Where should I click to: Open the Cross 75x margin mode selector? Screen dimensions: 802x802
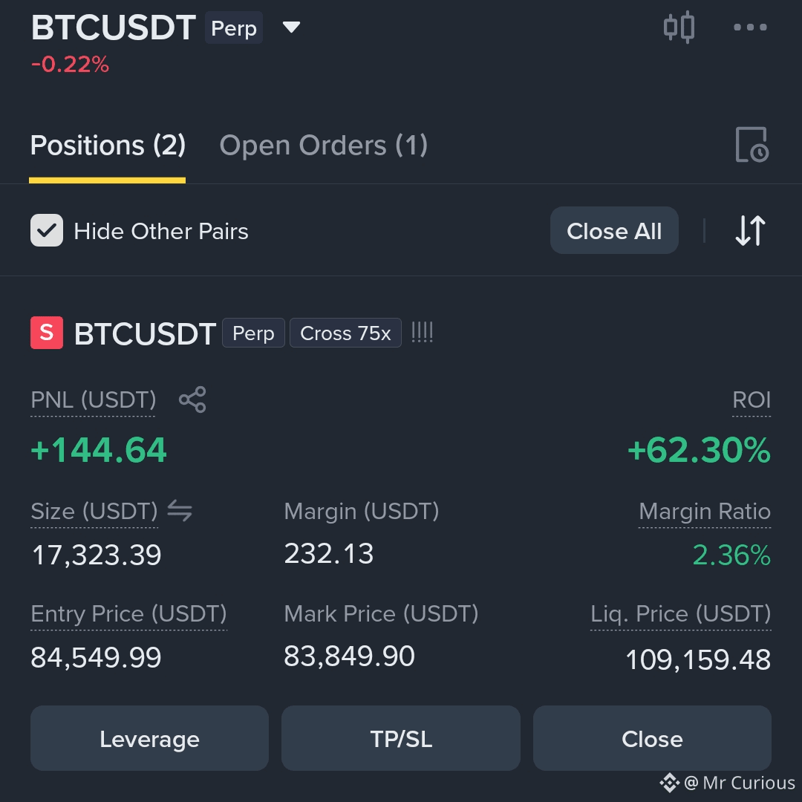tap(345, 333)
